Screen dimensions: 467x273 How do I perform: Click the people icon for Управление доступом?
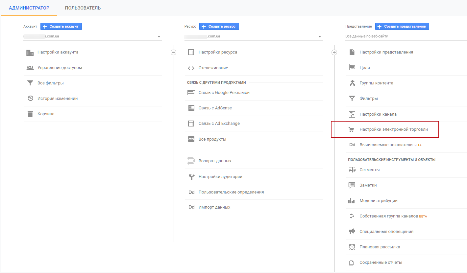(30, 68)
